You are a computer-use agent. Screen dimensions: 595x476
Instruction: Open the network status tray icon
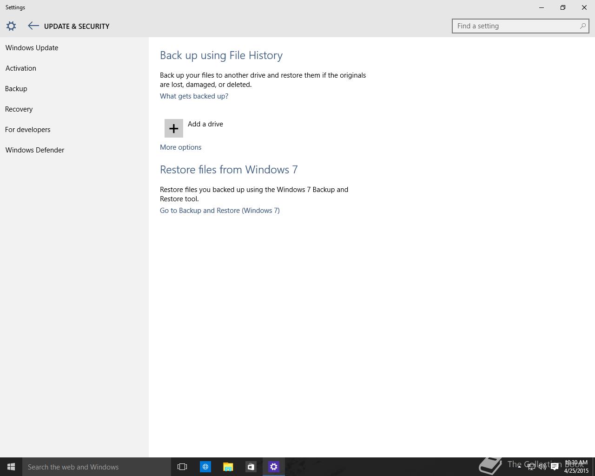[x=531, y=467]
